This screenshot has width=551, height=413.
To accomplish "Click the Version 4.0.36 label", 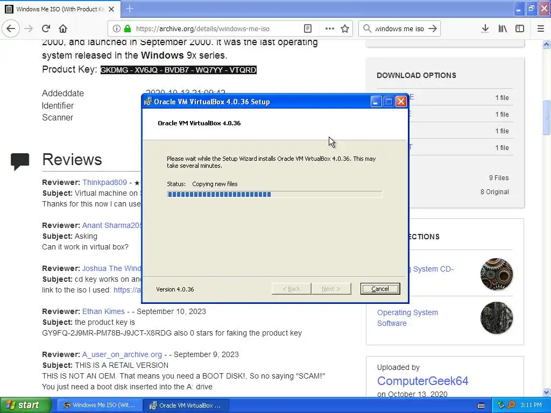I will 175,289.
